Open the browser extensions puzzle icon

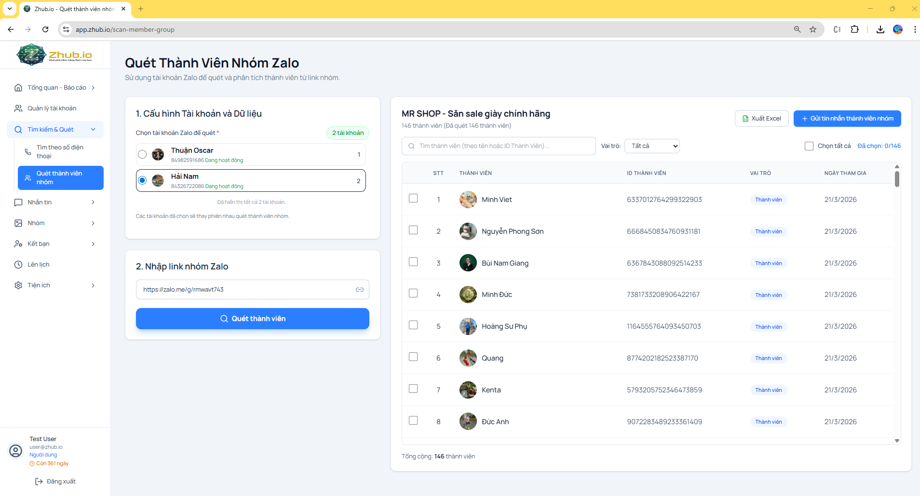click(x=854, y=29)
